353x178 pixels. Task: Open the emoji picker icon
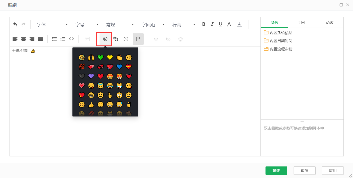click(x=105, y=39)
